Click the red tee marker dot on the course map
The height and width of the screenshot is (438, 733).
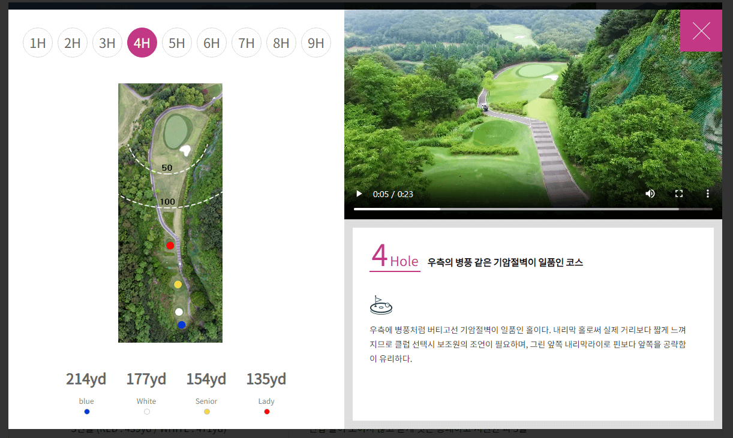click(x=170, y=245)
